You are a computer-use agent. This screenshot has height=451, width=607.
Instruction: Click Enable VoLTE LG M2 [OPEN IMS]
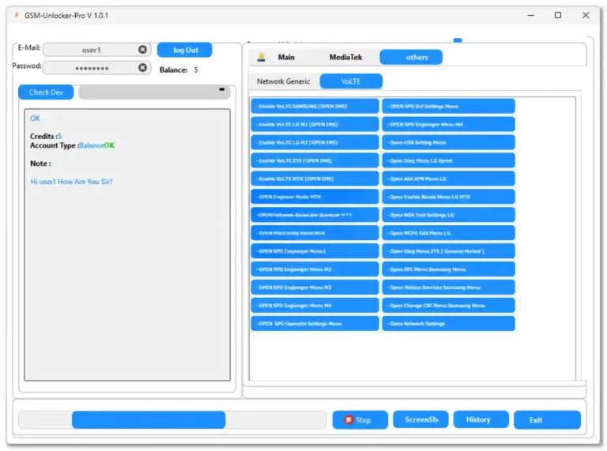coord(315,142)
